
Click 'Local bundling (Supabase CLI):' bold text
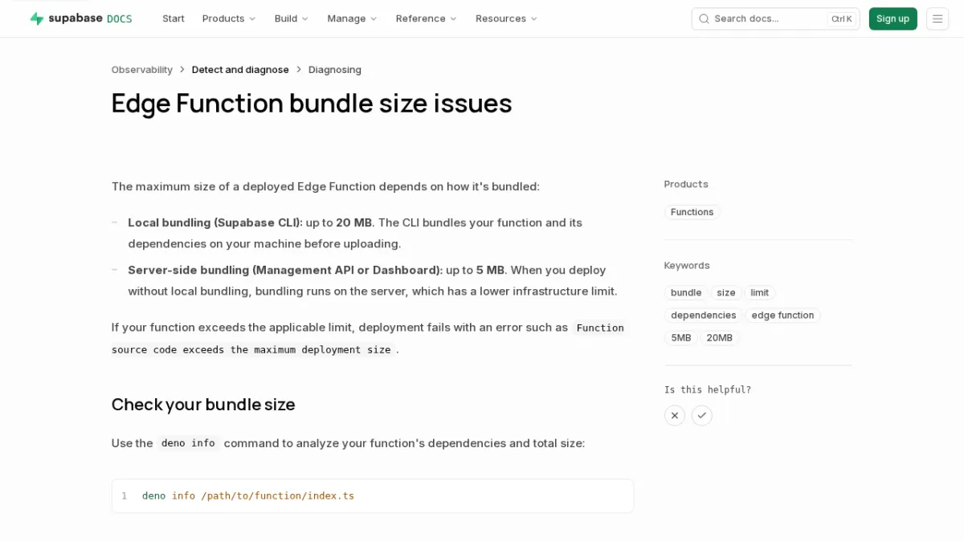pos(215,222)
